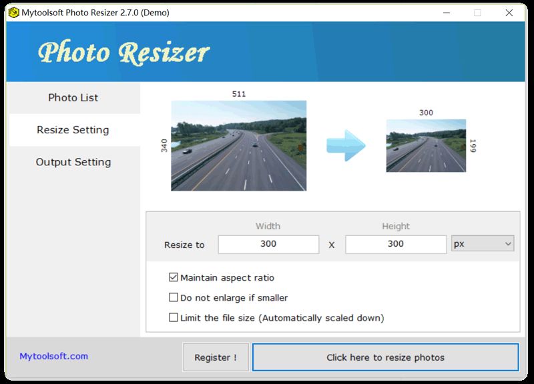Click the blue arrow between the previews
Screen dimensions: 534x384
[346, 145]
